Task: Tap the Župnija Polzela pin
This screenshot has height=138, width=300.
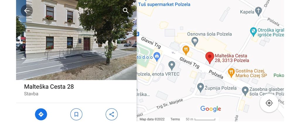Action: (200, 88)
